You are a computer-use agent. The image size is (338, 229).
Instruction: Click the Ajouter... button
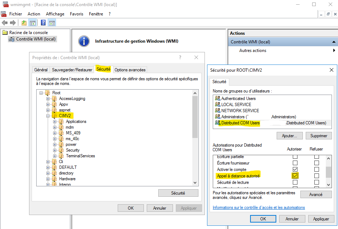pos(290,136)
